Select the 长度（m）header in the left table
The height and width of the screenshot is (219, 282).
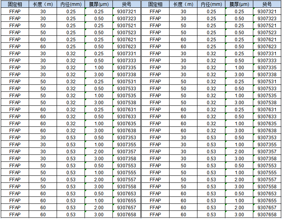point(43,4)
